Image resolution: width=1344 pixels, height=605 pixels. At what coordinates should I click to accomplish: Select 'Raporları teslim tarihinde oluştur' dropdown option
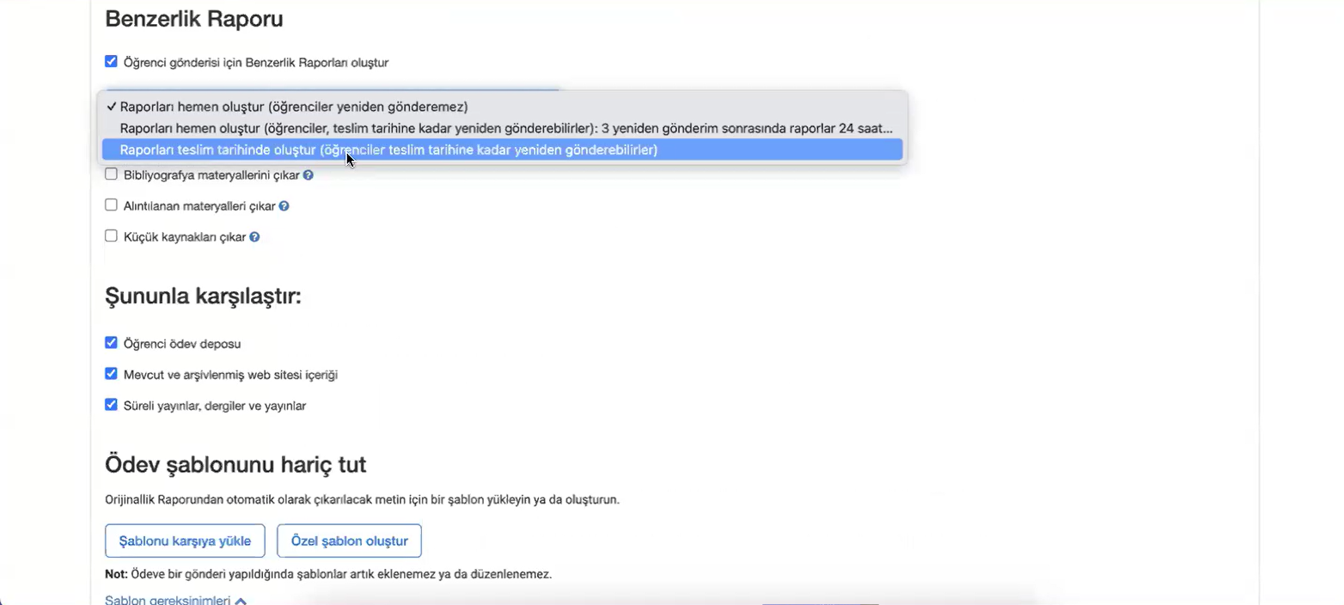[388, 150]
